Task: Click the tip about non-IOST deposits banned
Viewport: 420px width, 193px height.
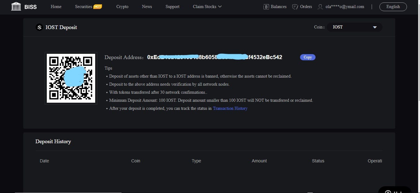Action: pyautogui.click(x=200, y=76)
